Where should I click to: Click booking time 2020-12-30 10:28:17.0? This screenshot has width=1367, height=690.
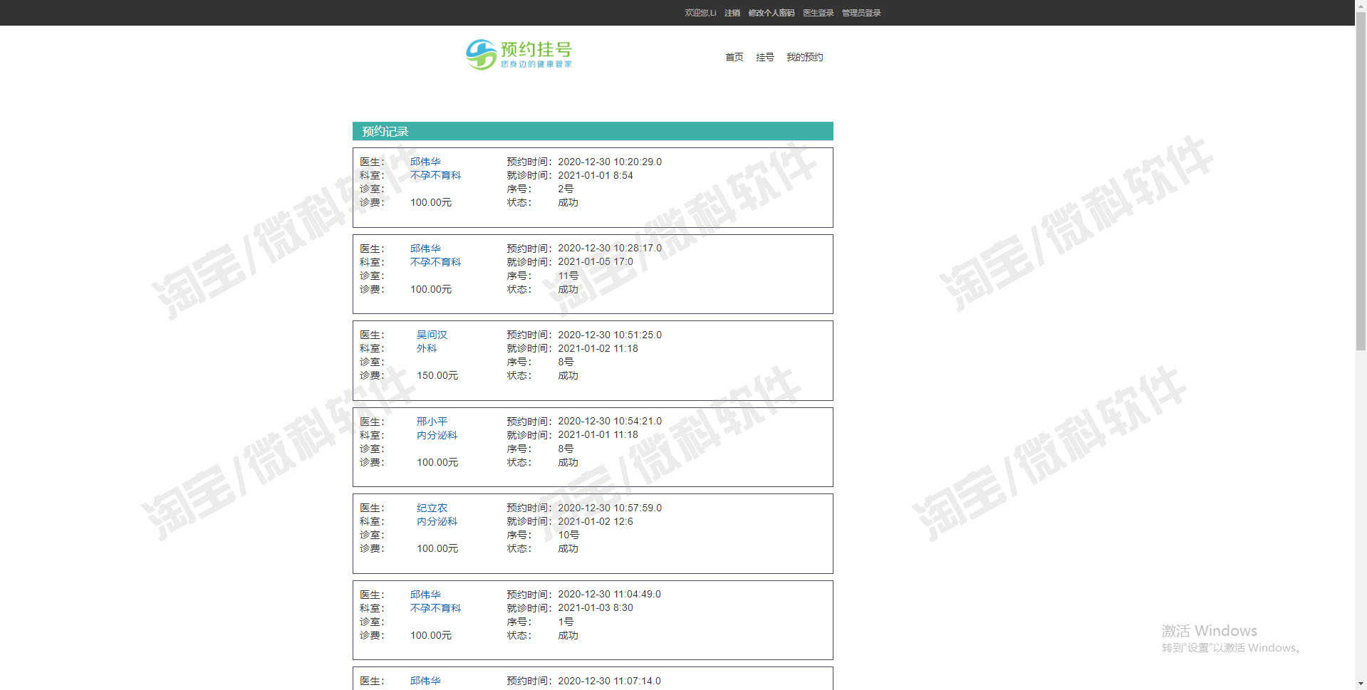610,248
